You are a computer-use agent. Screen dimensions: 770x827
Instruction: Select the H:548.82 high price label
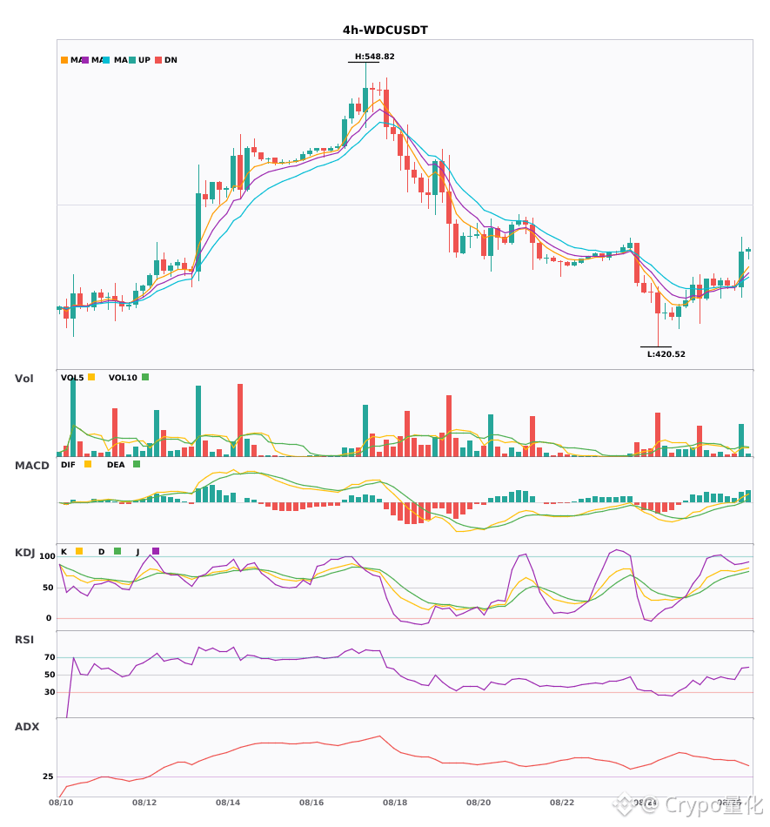pyautogui.click(x=375, y=57)
